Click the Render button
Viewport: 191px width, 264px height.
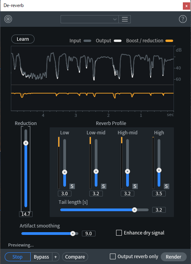click(x=174, y=257)
